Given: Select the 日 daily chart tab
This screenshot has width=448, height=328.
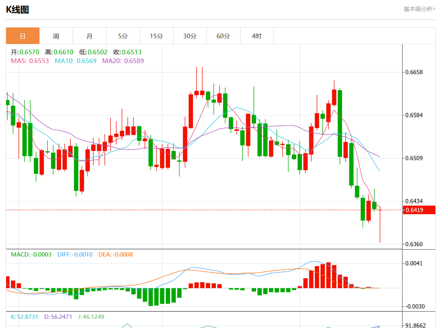Looking at the screenshot, I should (23, 36).
